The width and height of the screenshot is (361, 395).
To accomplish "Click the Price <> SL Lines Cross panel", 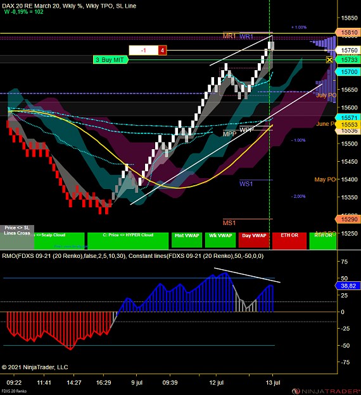I will [x=17, y=237].
